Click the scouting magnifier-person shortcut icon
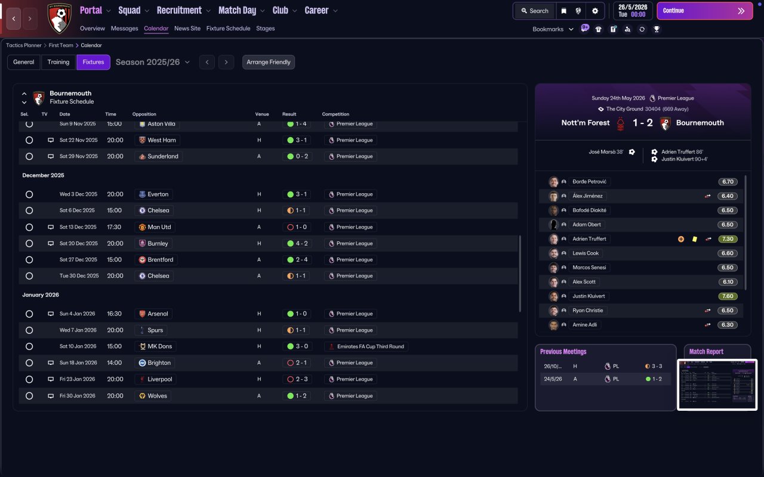Image resolution: width=764 pixels, height=477 pixels. (x=627, y=29)
